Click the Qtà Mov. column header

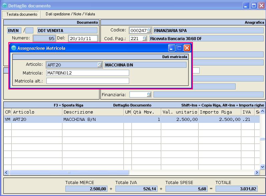[x=147, y=112]
